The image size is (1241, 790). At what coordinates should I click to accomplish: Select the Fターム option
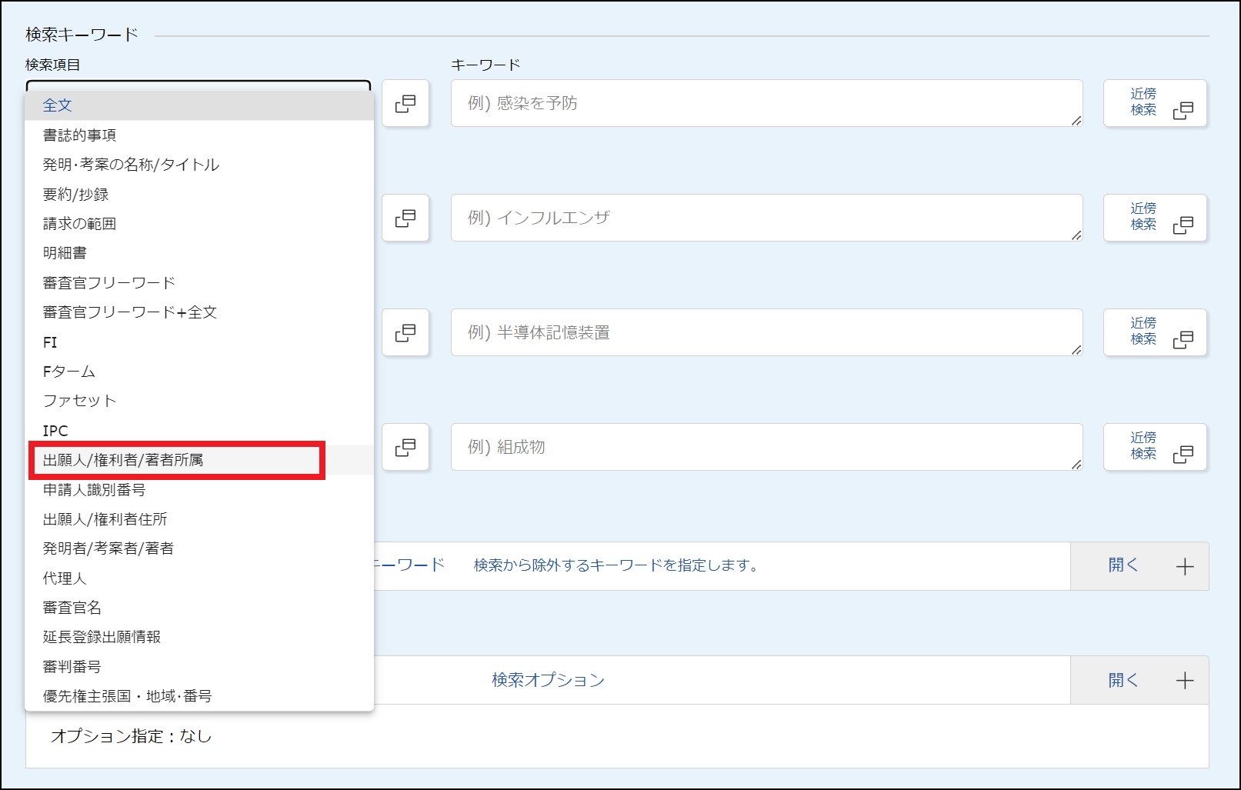tap(69, 372)
